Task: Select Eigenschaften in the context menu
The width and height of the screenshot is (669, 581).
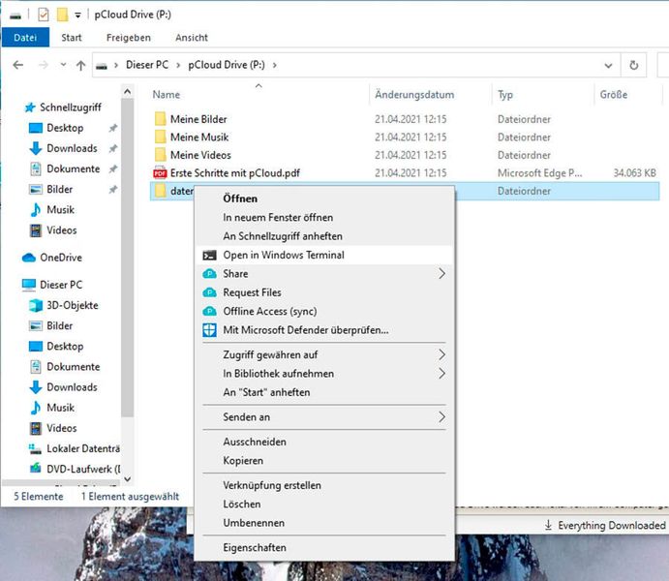Action: pos(324,548)
